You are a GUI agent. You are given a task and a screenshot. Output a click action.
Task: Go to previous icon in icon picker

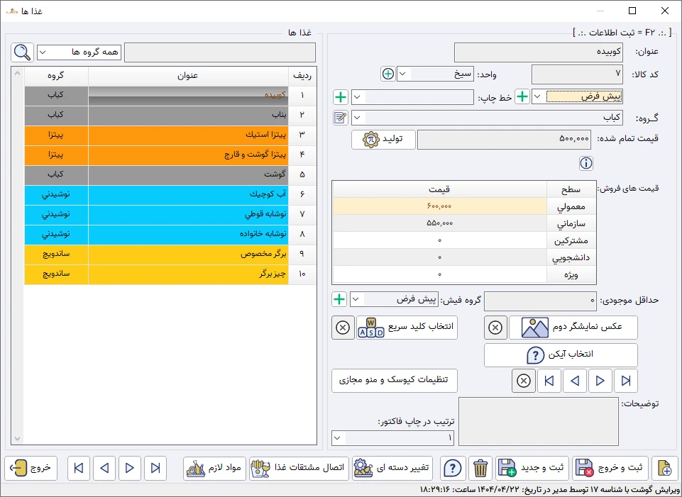(x=575, y=381)
